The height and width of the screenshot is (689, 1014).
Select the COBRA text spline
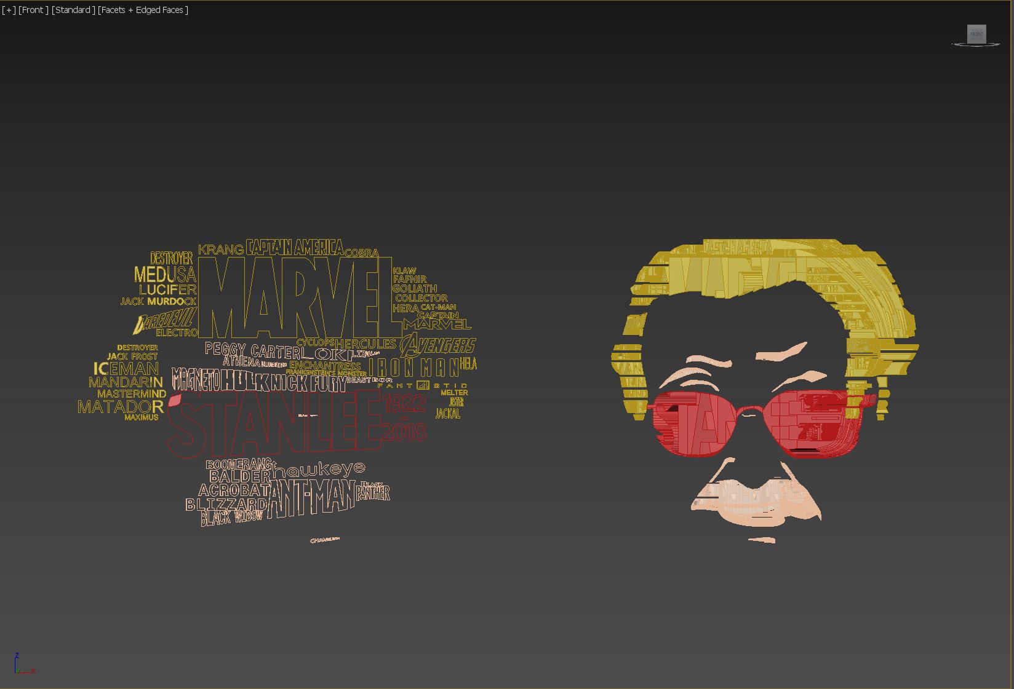pyautogui.click(x=362, y=253)
